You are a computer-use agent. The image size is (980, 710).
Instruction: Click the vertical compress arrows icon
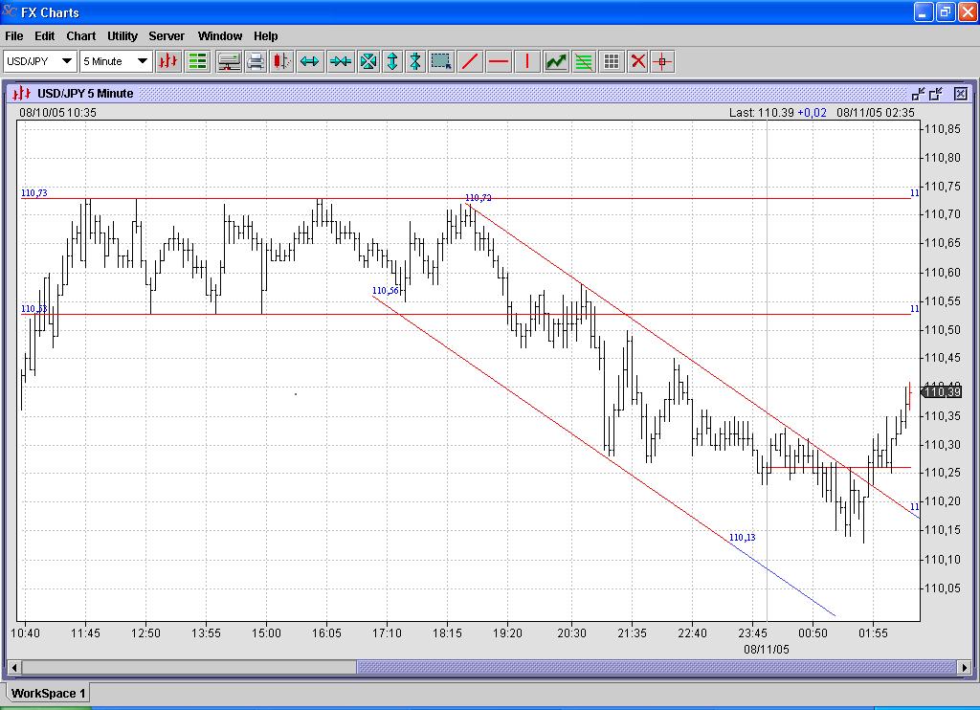tap(415, 61)
